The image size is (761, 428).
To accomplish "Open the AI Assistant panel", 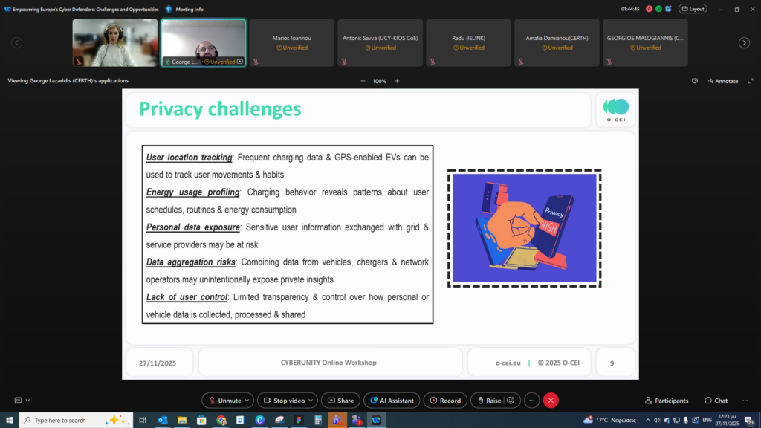I will click(392, 401).
